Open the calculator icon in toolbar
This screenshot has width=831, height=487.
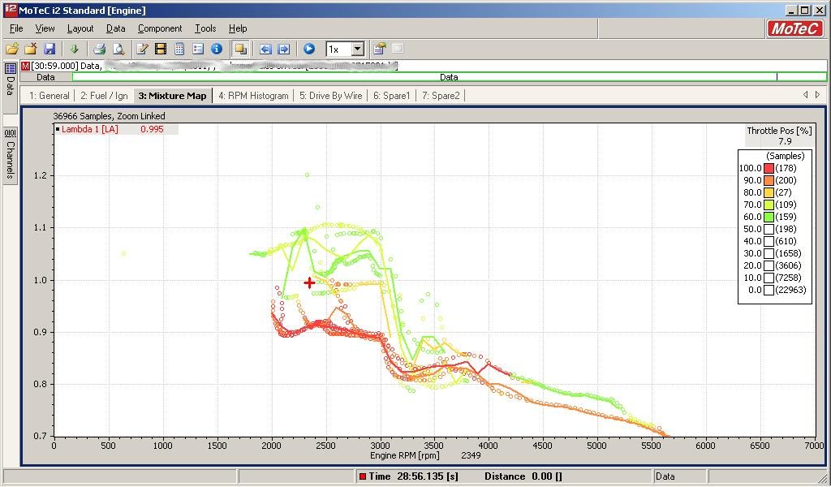click(x=179, y=49)
